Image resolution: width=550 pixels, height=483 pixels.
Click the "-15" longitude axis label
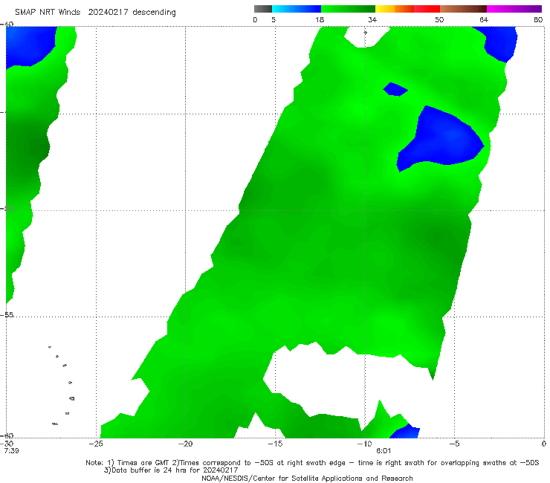click(275, 444)
